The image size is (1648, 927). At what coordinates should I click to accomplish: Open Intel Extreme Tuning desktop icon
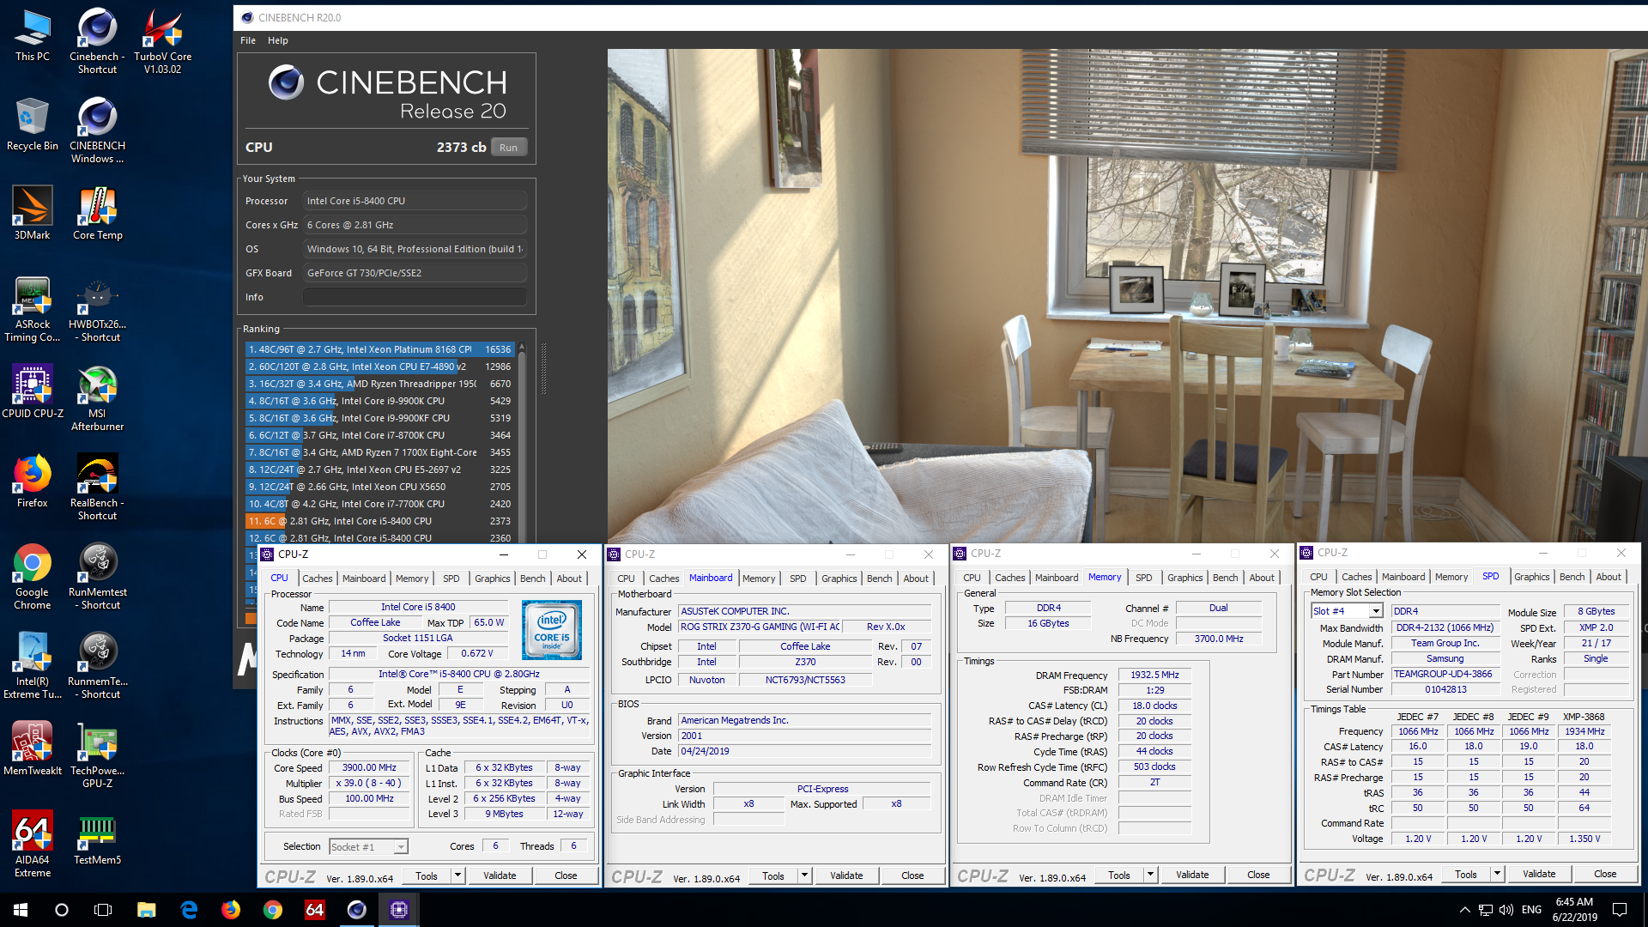point(33,665)
